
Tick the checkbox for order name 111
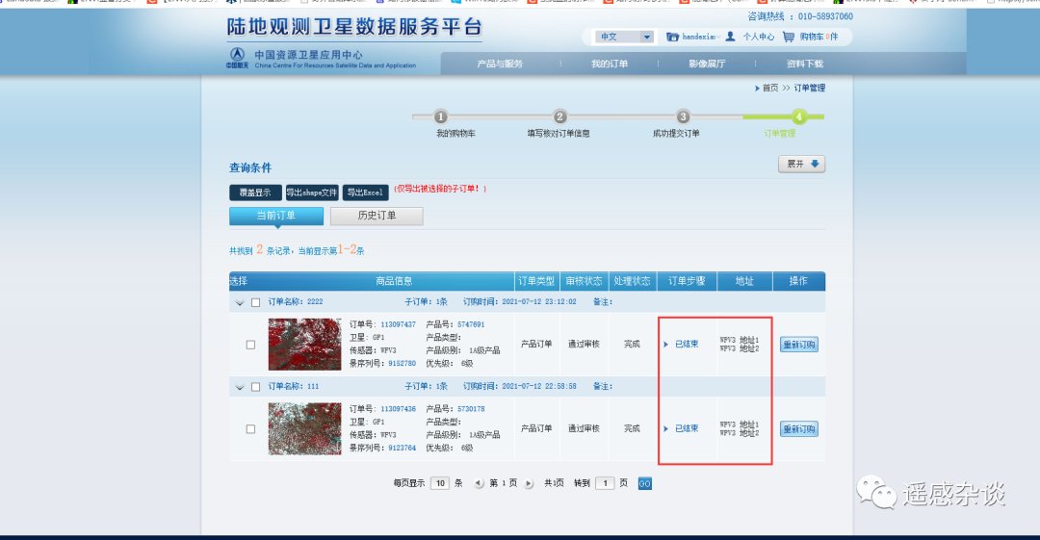click(x=255, y=387)
